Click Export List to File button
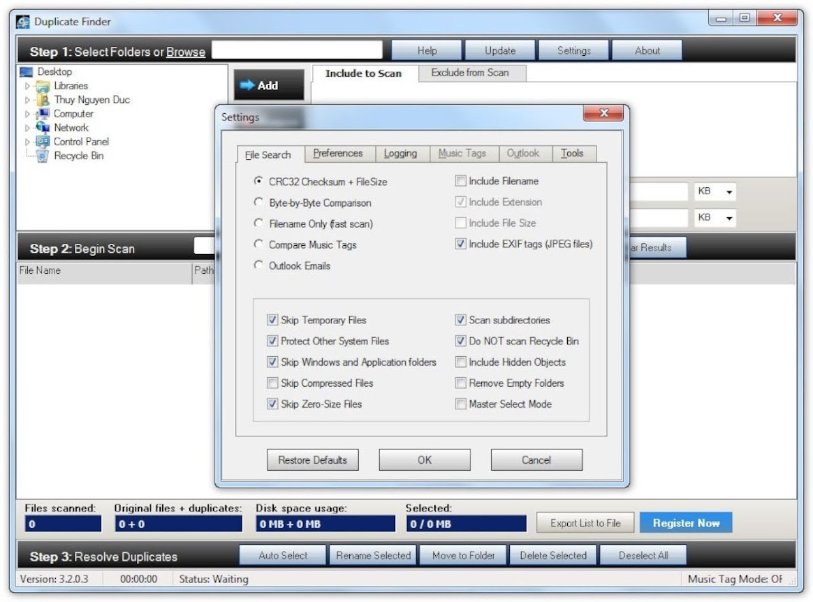The image size is (813, 602). pyautogui.click(x=586, y=523)
